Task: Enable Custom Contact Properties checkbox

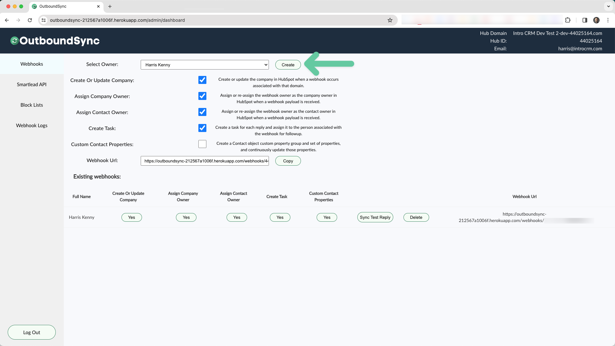Action: (202, 144)
